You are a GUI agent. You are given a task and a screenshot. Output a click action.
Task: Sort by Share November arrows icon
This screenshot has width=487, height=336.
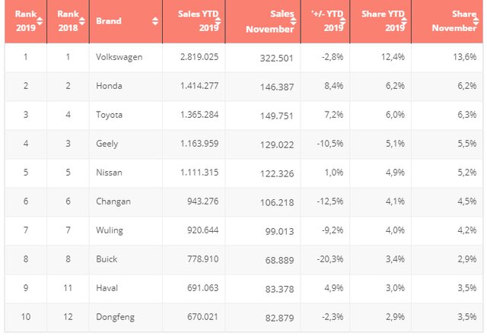pos(476,21)
